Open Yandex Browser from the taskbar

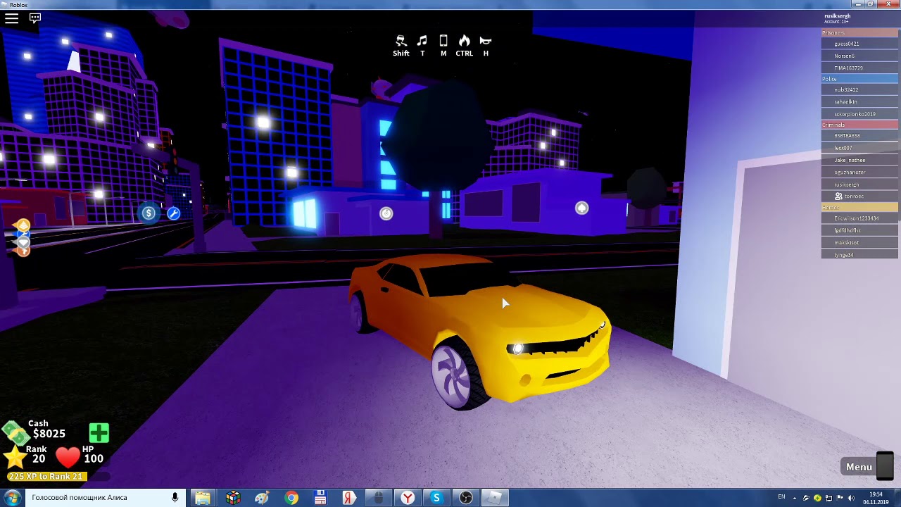[x=408, y=498]
